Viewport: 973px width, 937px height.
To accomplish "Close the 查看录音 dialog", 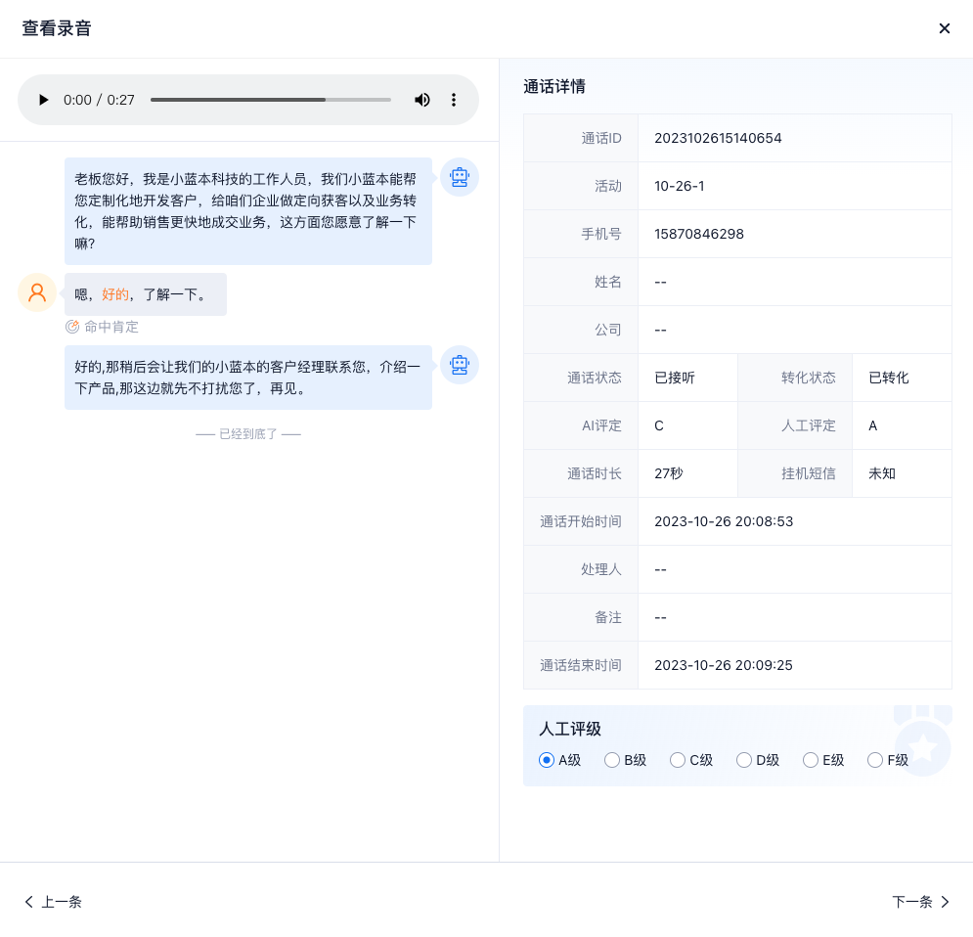I will pos(944,28).
